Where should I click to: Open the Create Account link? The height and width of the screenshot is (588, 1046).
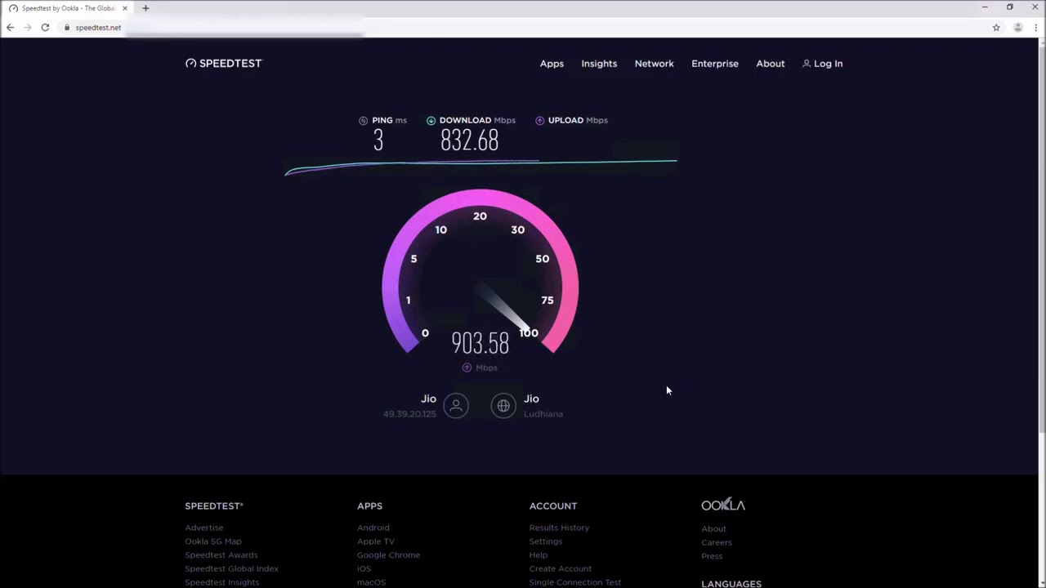coord(561,568)
